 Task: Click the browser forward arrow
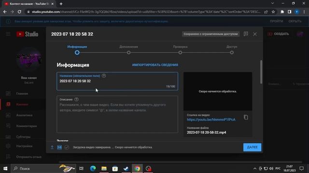tap(12, 12)
